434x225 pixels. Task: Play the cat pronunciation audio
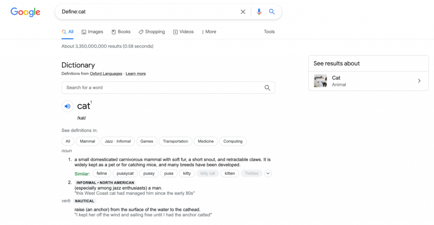[67, 107]
